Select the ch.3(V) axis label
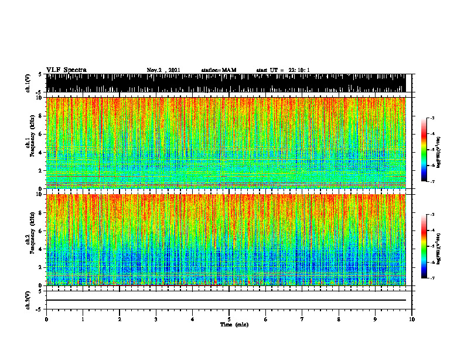Screen dimensions: 464x358 (28, 300)
